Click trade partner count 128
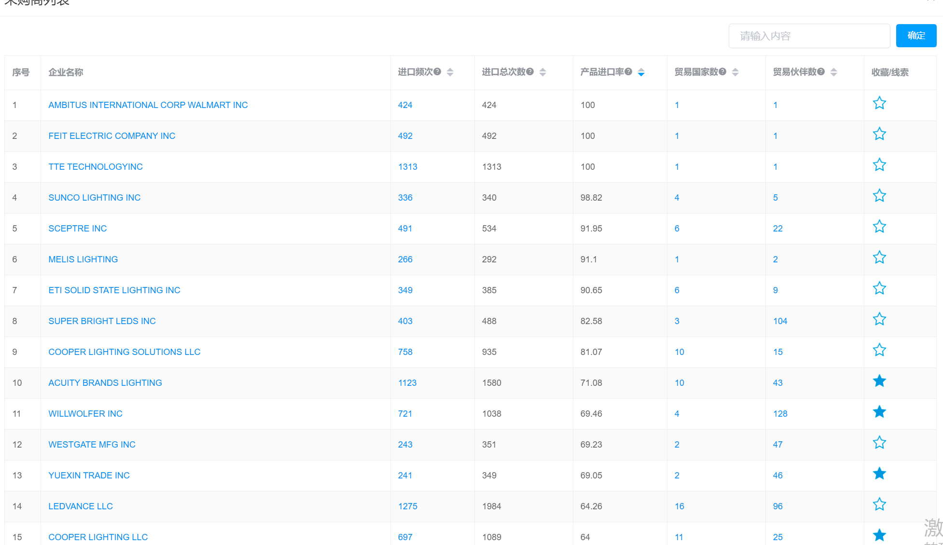 [x=780, y=414]
